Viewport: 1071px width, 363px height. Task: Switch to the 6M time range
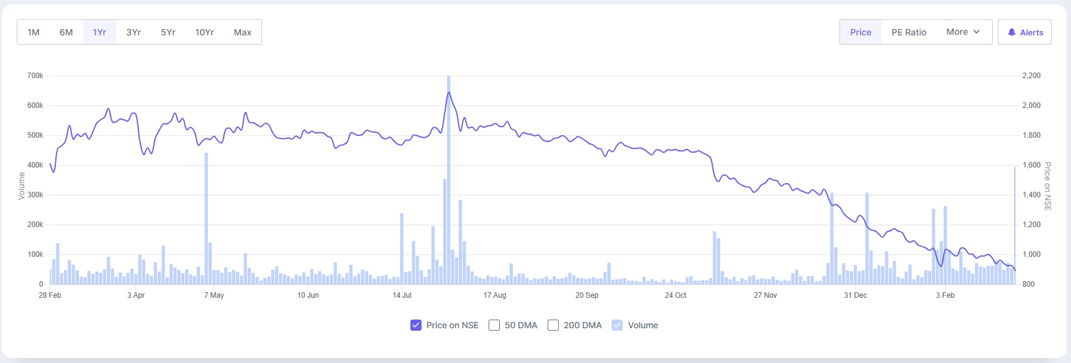[x=66, y=32]
